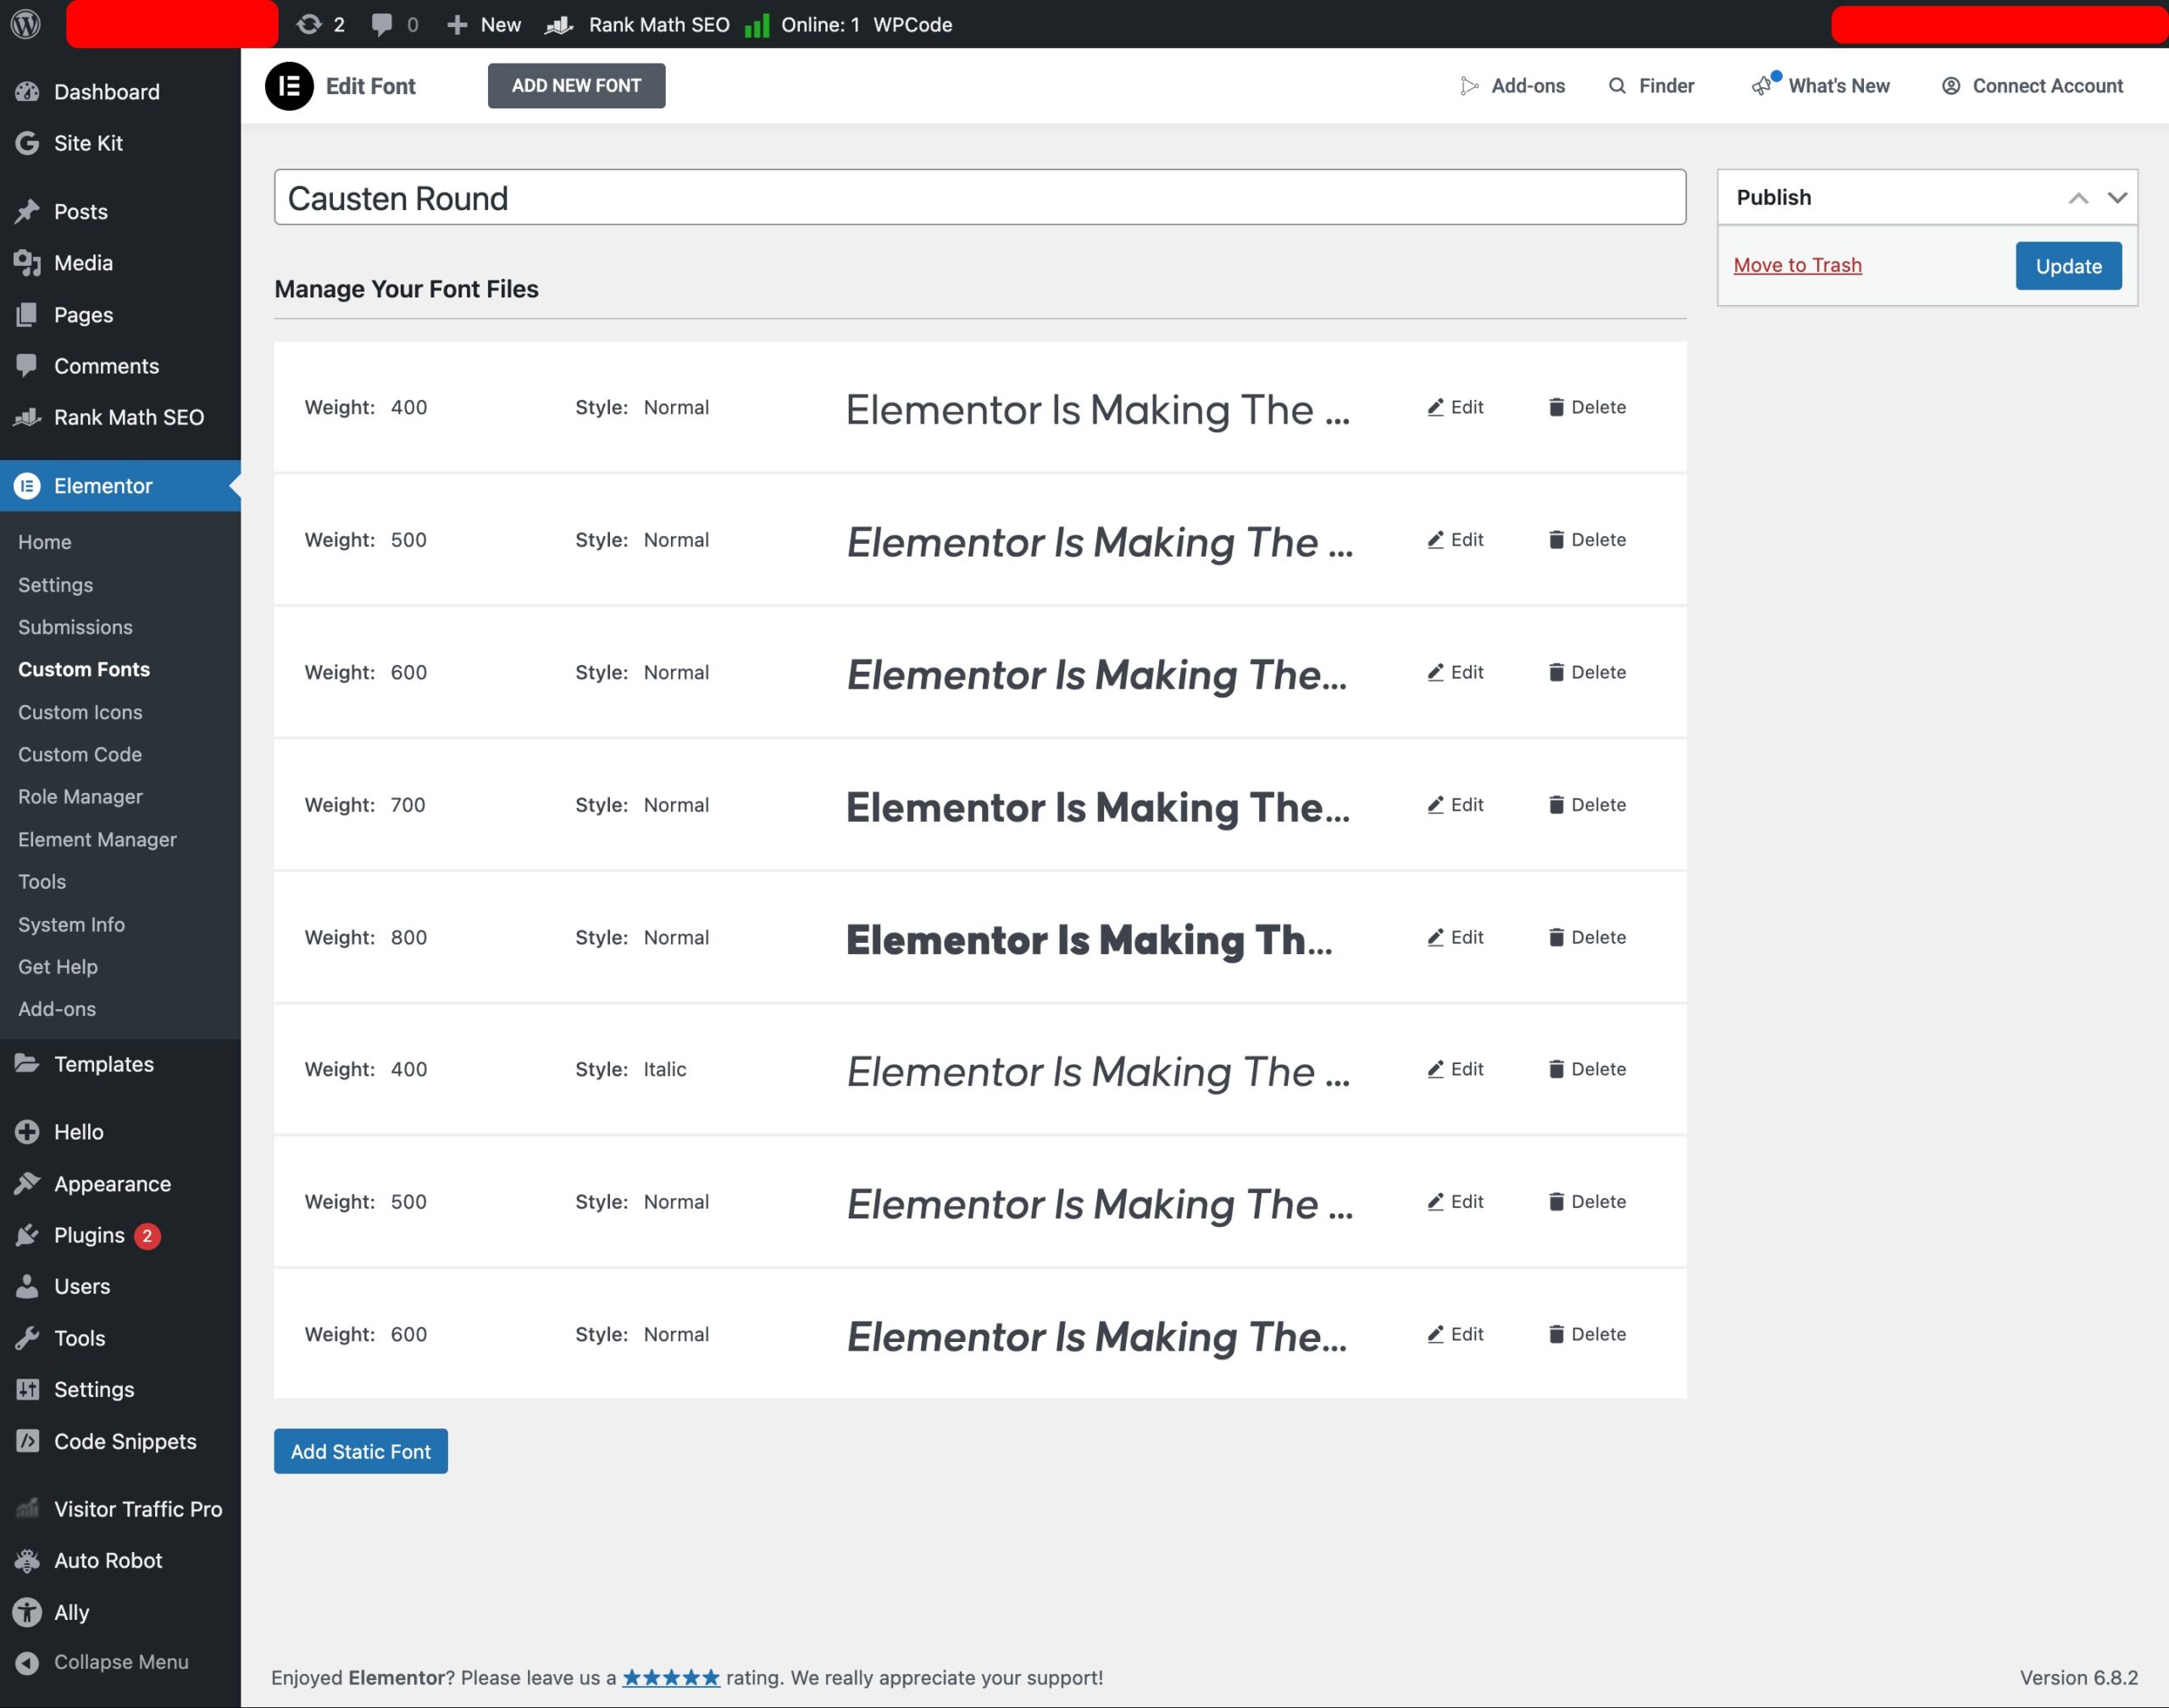Click Add Static Font button
Image resolution: width=2169 pixels, height=1708 pixels.
360,1451
